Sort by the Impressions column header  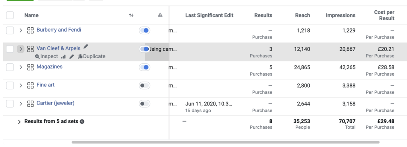(341, 15)
